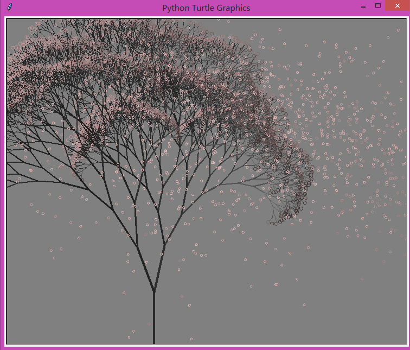The image size is (410, 350).
Task: Click the 'Python Turtle Graphics' title text
Action: click(x=206, y=8)
